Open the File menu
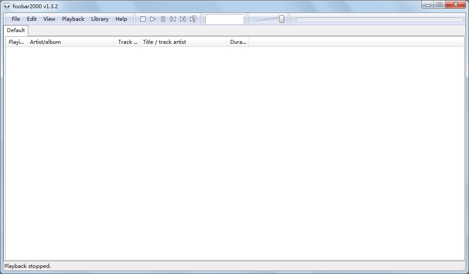The width and height of the screenshot is (469, 274). [x=16, y=19]
